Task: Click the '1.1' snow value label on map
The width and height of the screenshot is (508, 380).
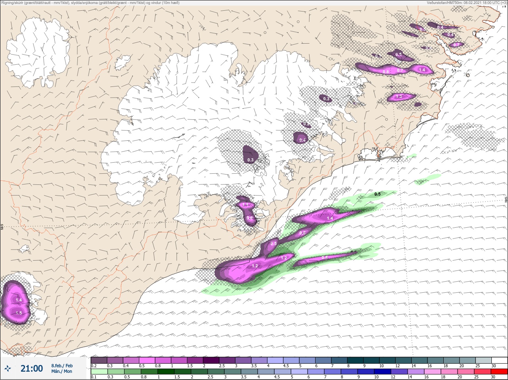Action: pyautogui.click(x=245, y=205)
